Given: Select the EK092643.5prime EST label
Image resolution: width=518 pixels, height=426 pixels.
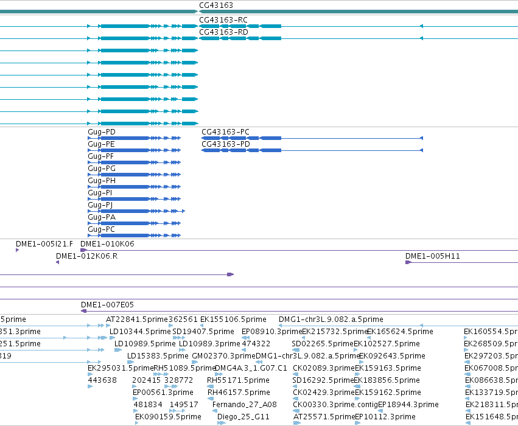Looking at the screenshot, I should pyautogui.click(x=392, y=355).
